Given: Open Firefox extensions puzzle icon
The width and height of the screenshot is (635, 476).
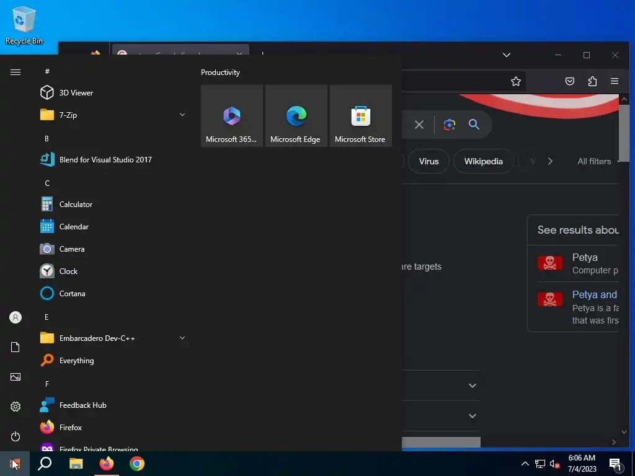Looking at the screenshot, I should 592,81.
